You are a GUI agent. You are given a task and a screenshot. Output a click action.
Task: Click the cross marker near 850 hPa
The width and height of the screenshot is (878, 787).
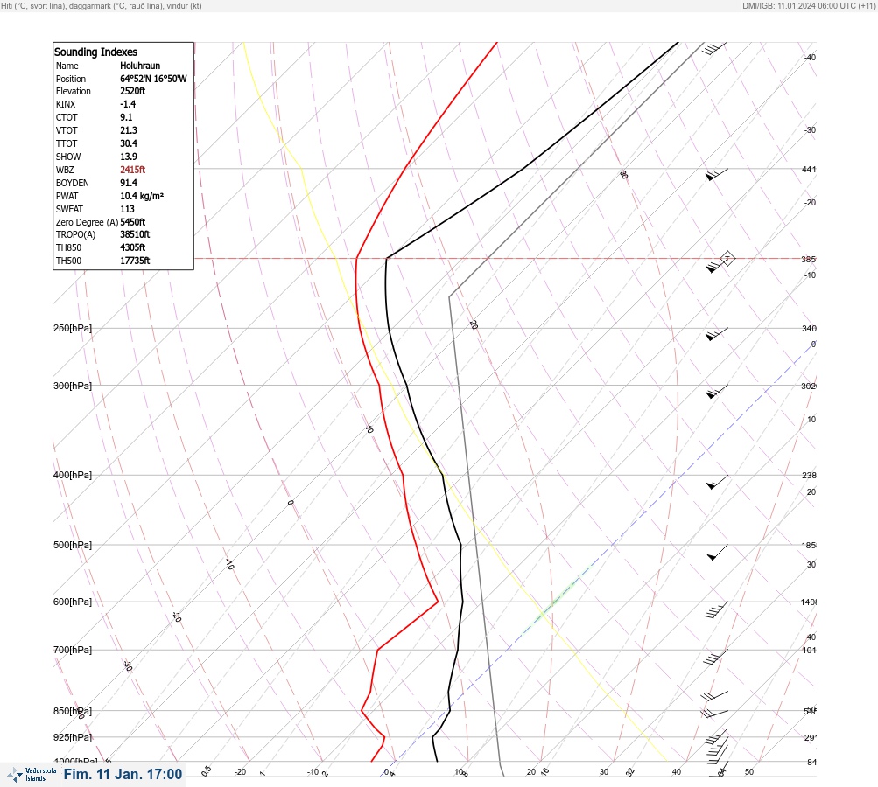449,707
